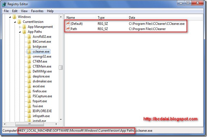Click the ccleaner.exe folder icon

tap(29, 51)
